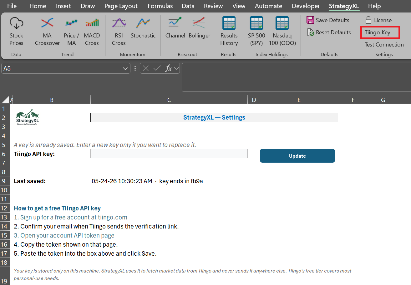This screenshot has width=411, height=285.
Task: Switch to the View tab
Action: 239,6
